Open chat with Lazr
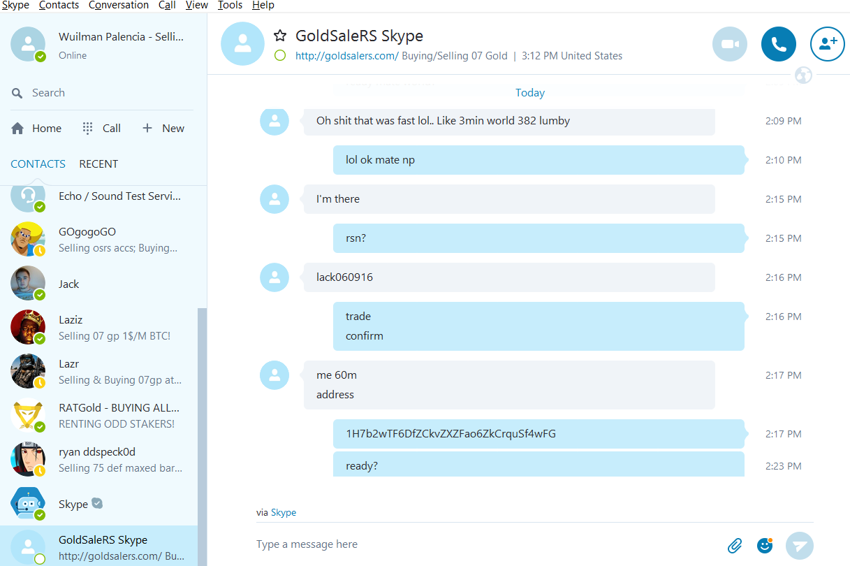This screenshot has width=850, height=566. 98,372
